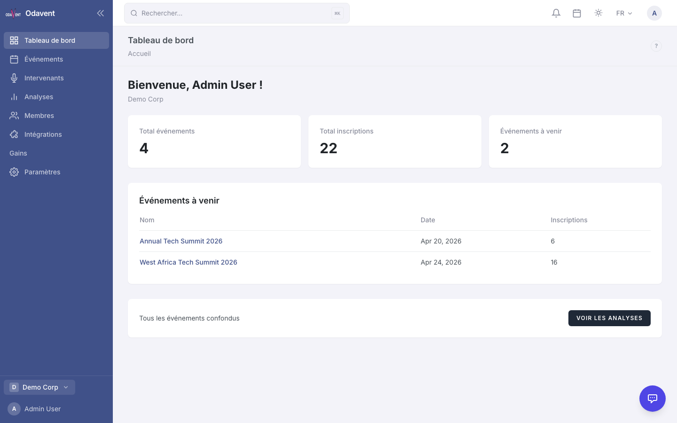
Task: Toggle light/dark theme sun icon
Action: point(598,13)
